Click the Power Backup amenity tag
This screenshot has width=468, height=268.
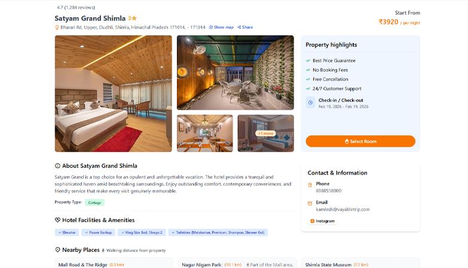[98, 233]
